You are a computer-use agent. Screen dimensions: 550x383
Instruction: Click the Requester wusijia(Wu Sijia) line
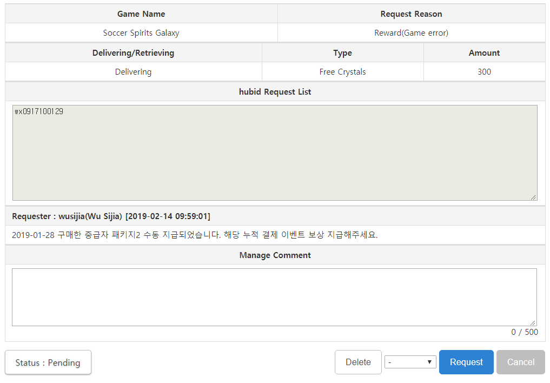(111, 216)
